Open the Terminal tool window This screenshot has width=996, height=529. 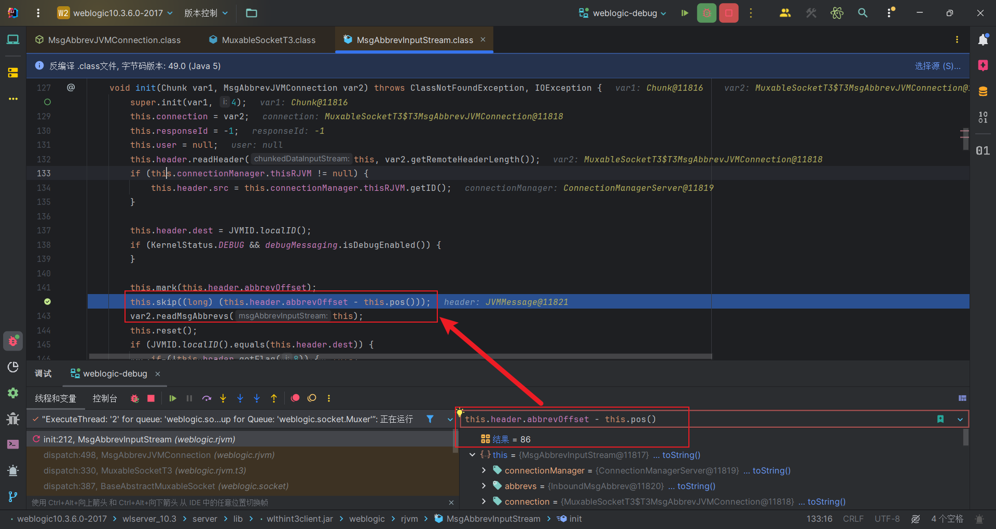[x=13, y=444]
